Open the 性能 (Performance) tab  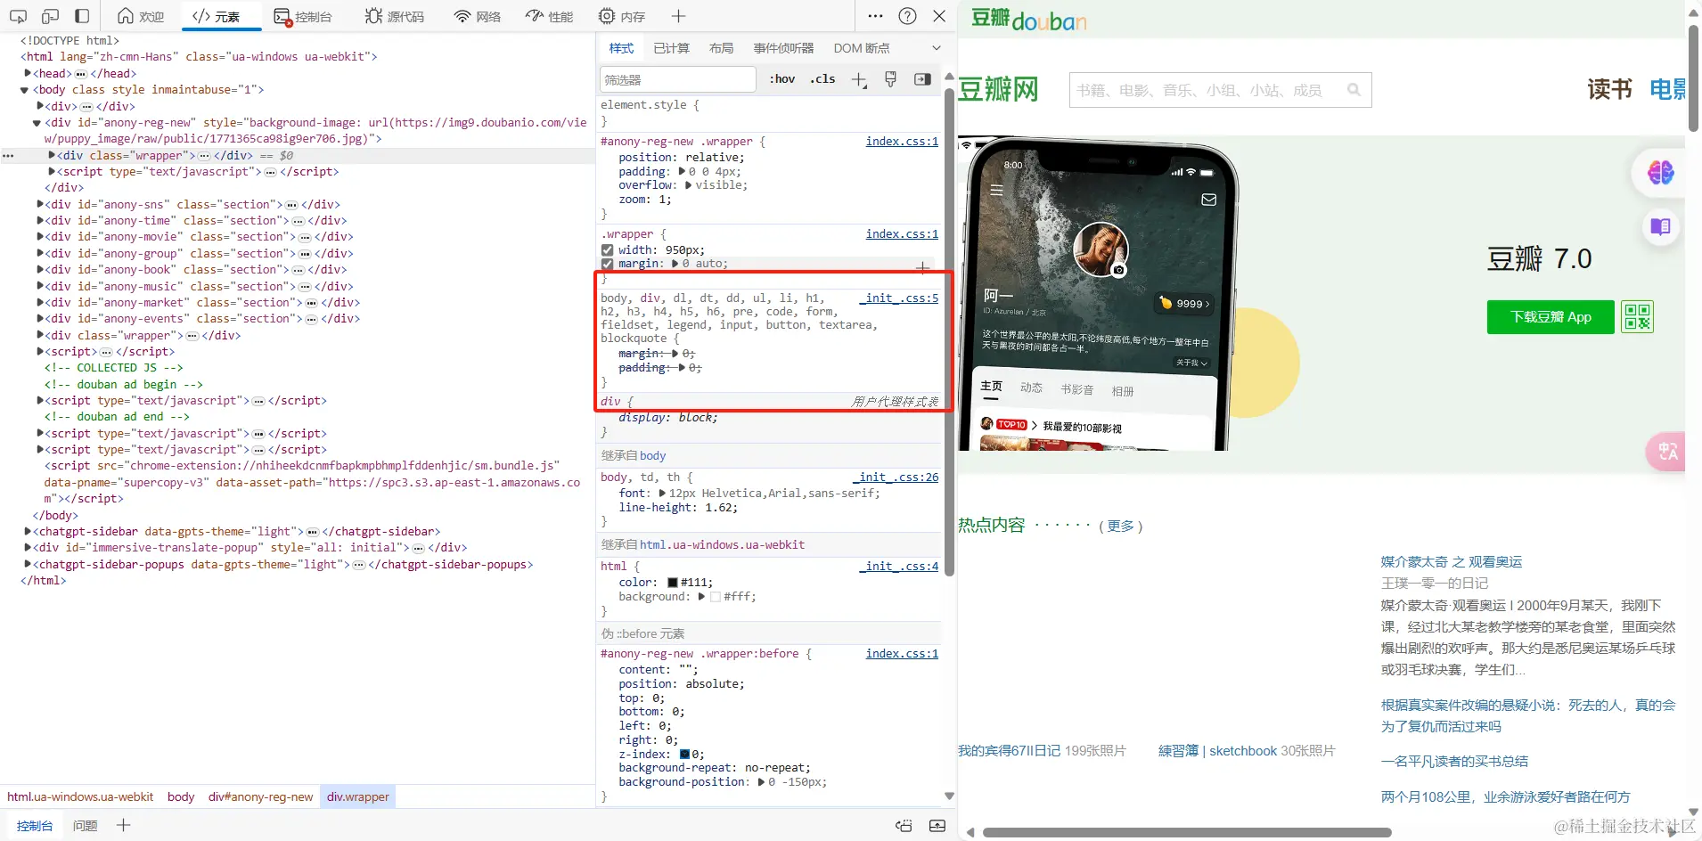tap(549, 16)
